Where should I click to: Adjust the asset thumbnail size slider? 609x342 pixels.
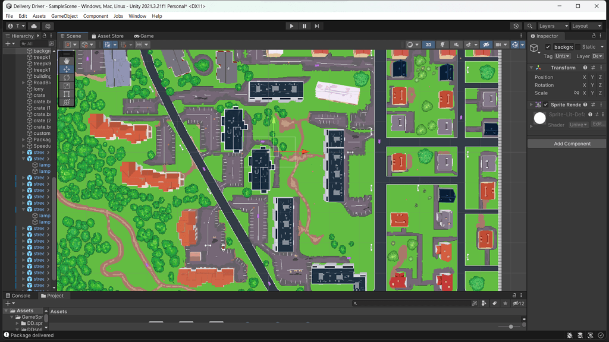(510, 325)
